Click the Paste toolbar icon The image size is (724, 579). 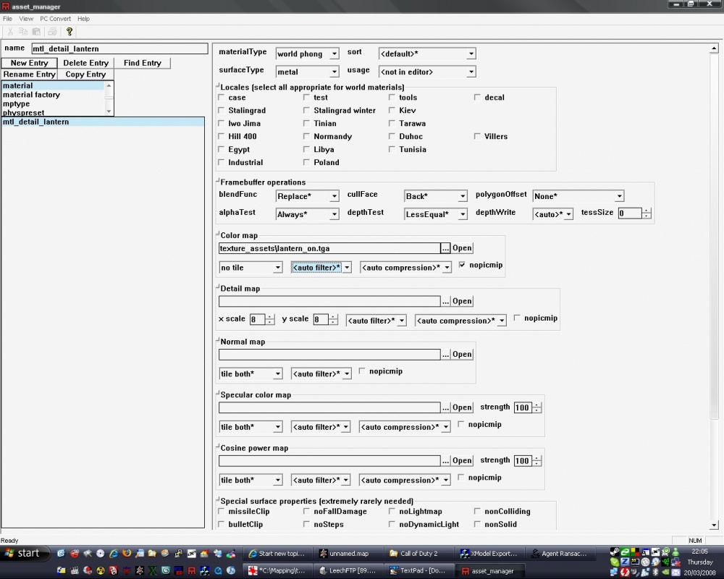coord(35,31)
